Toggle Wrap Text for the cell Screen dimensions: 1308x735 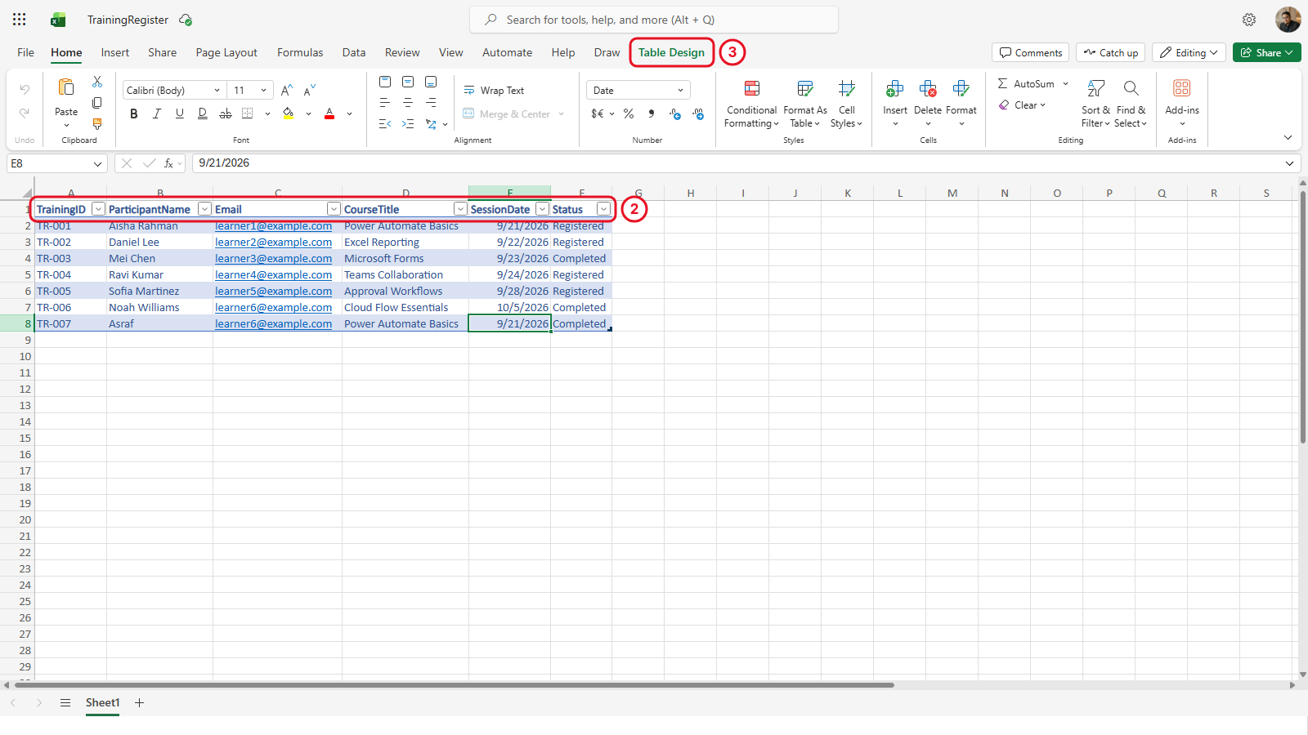coord(495,91)
